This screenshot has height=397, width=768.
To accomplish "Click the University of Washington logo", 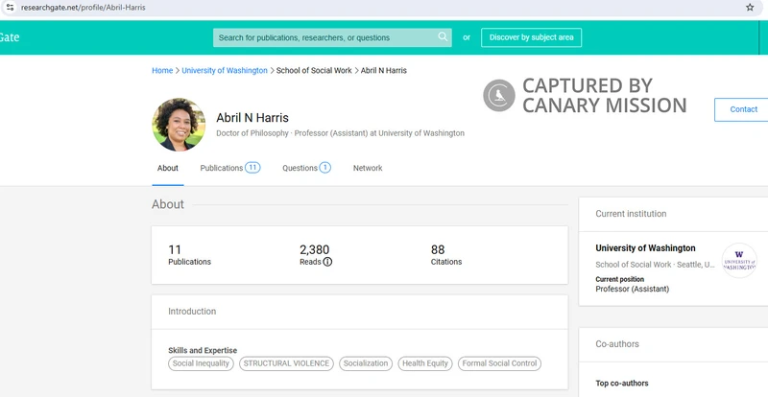I will (x=739, y=261).
